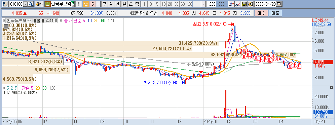The width and height of the screenshot is (335, 125).
Task: Click the green 신 badge
Action: pyautogui.click(x=48, y=4)
